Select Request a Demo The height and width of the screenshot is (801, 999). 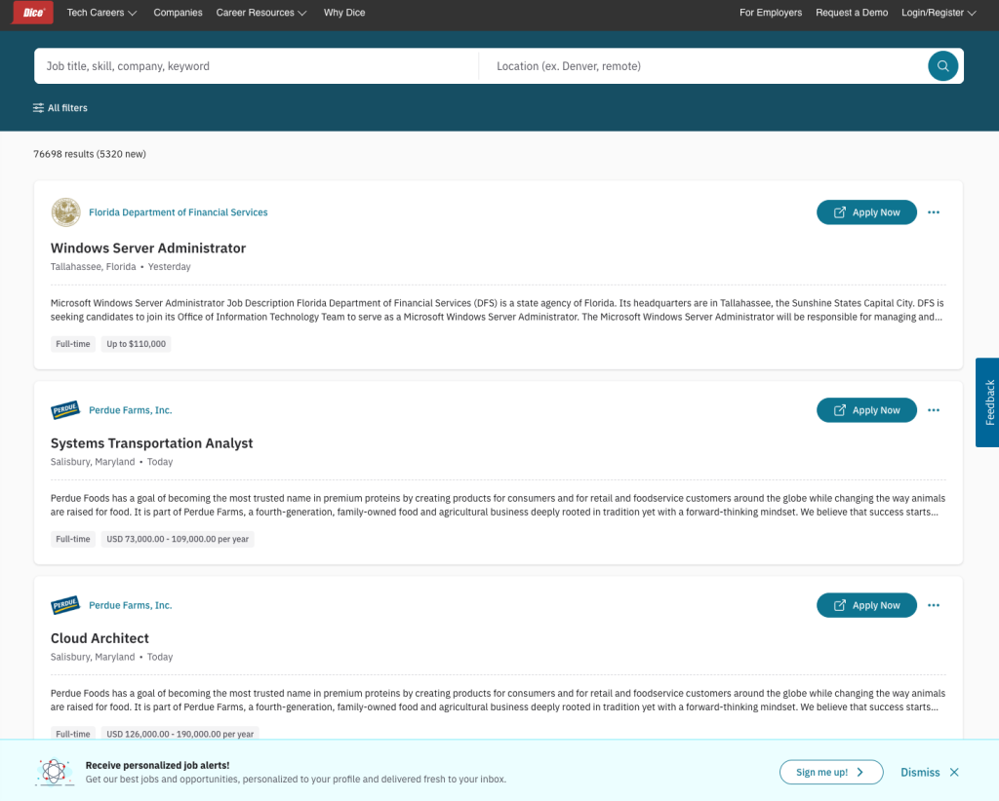click(x=852, y=13)
